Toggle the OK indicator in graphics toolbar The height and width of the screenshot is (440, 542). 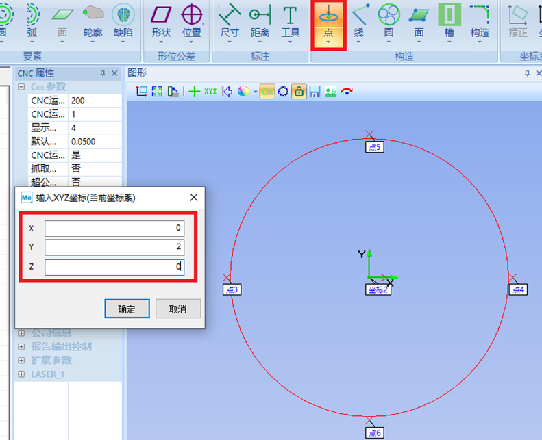tap(267, 92)
